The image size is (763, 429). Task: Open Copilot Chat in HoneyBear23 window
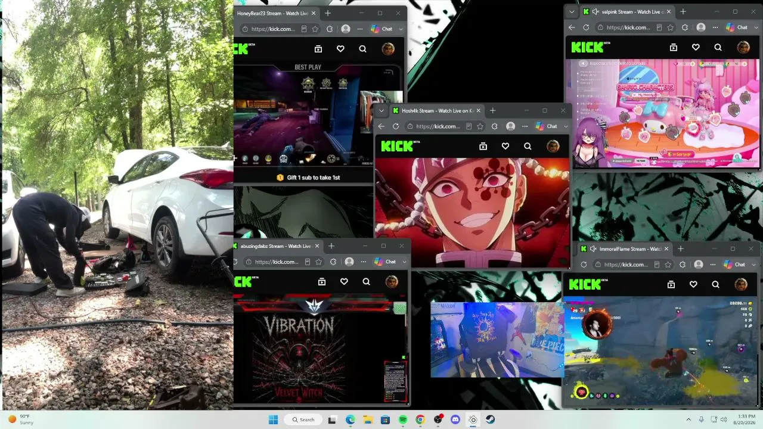381,29
